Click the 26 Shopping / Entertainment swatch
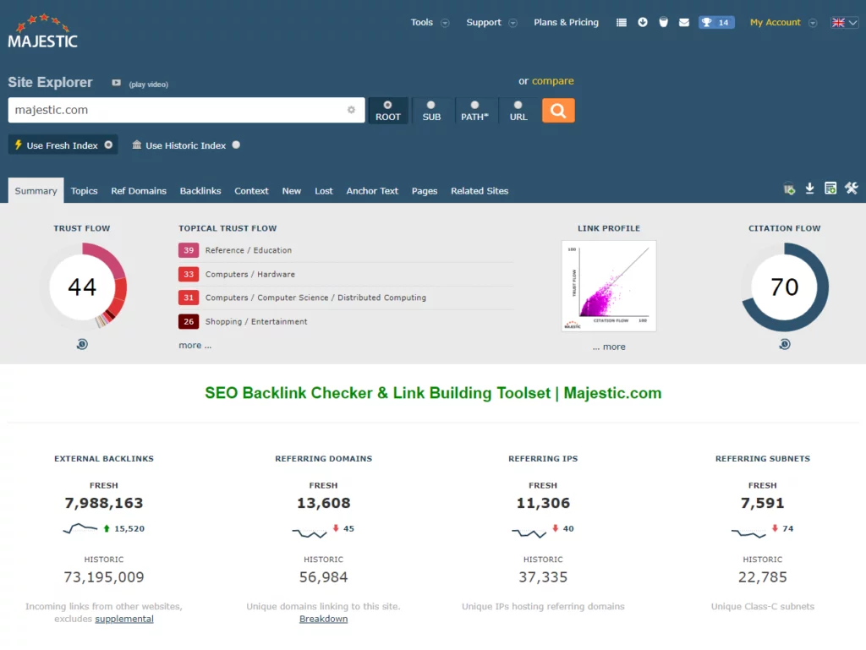The width and height of the screenshot is (866, 650). 189,322
